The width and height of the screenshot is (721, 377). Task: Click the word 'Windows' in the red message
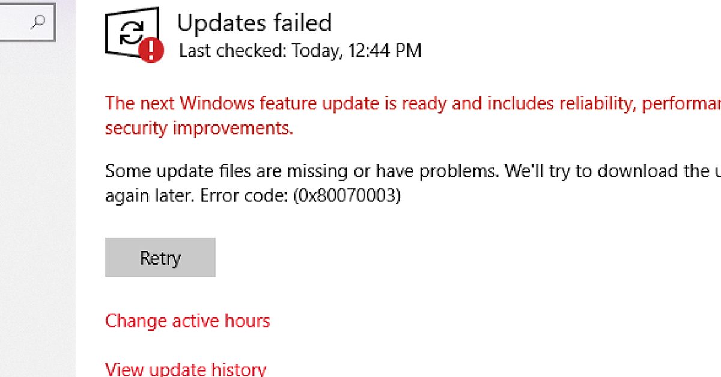click(x=218, y=103)
